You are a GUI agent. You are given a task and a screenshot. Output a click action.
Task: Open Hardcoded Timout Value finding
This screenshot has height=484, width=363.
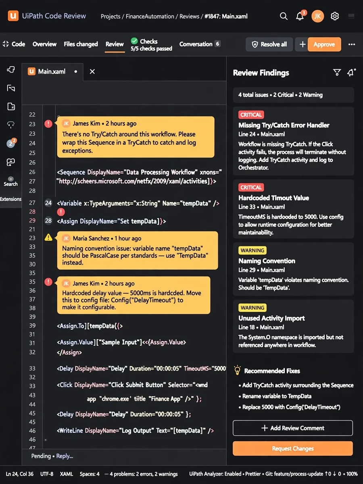294,209
